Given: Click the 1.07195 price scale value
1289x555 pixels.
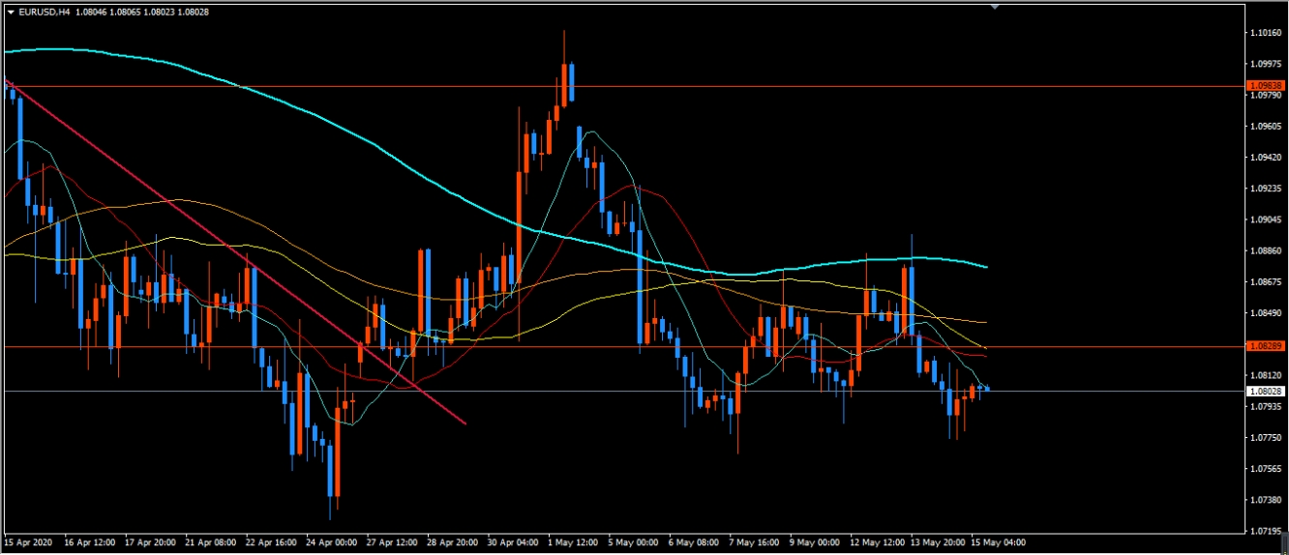Looking at the screenshot, I should pos(1266,532).
